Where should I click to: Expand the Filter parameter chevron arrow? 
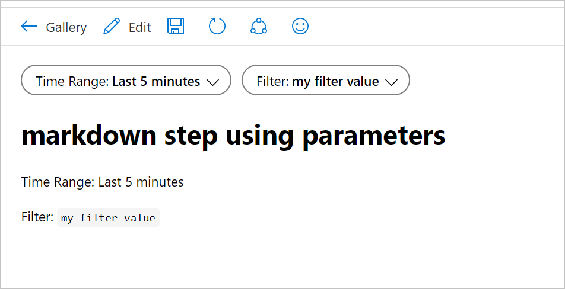pyautogui.click(x=391, y=82)
